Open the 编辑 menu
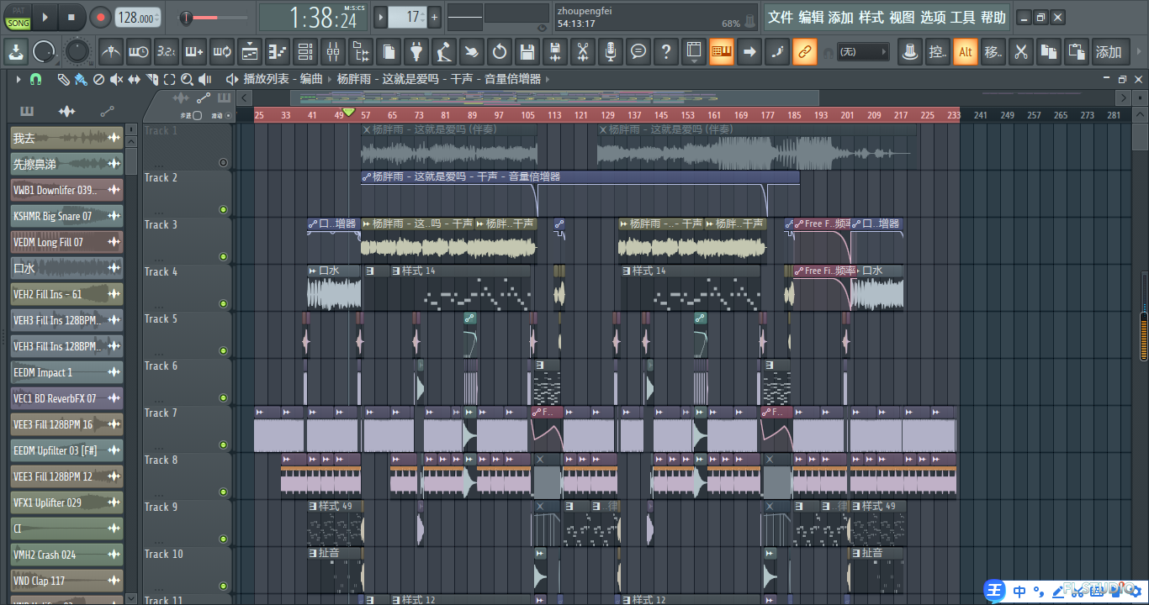Viewport: 1149px width, 605px height. 811,18
